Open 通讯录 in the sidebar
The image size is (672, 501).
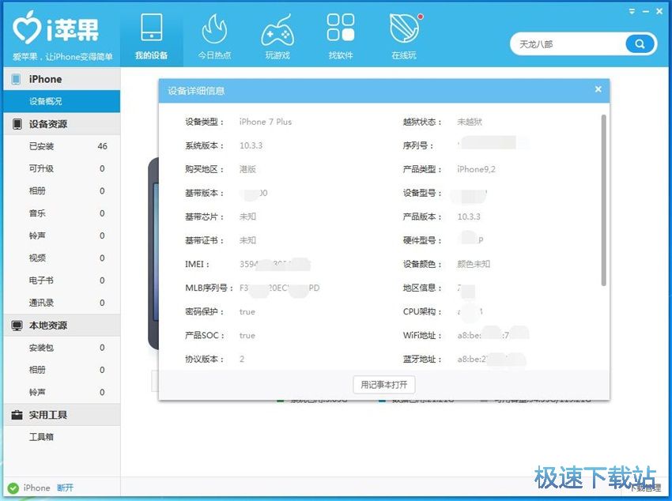point(62,303)
